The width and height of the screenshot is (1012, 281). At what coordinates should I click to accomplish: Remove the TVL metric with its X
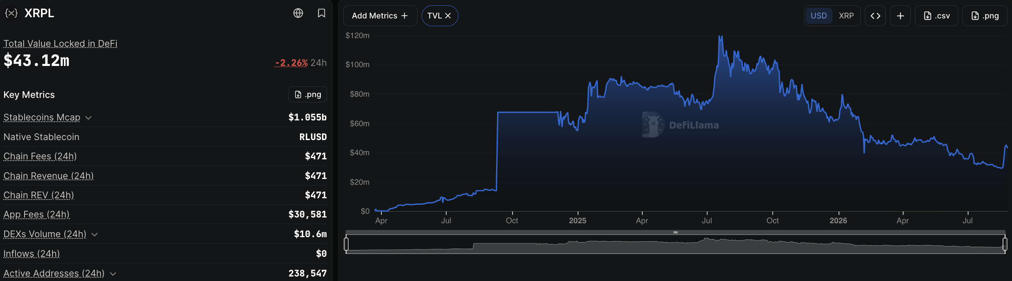[448, 16]
